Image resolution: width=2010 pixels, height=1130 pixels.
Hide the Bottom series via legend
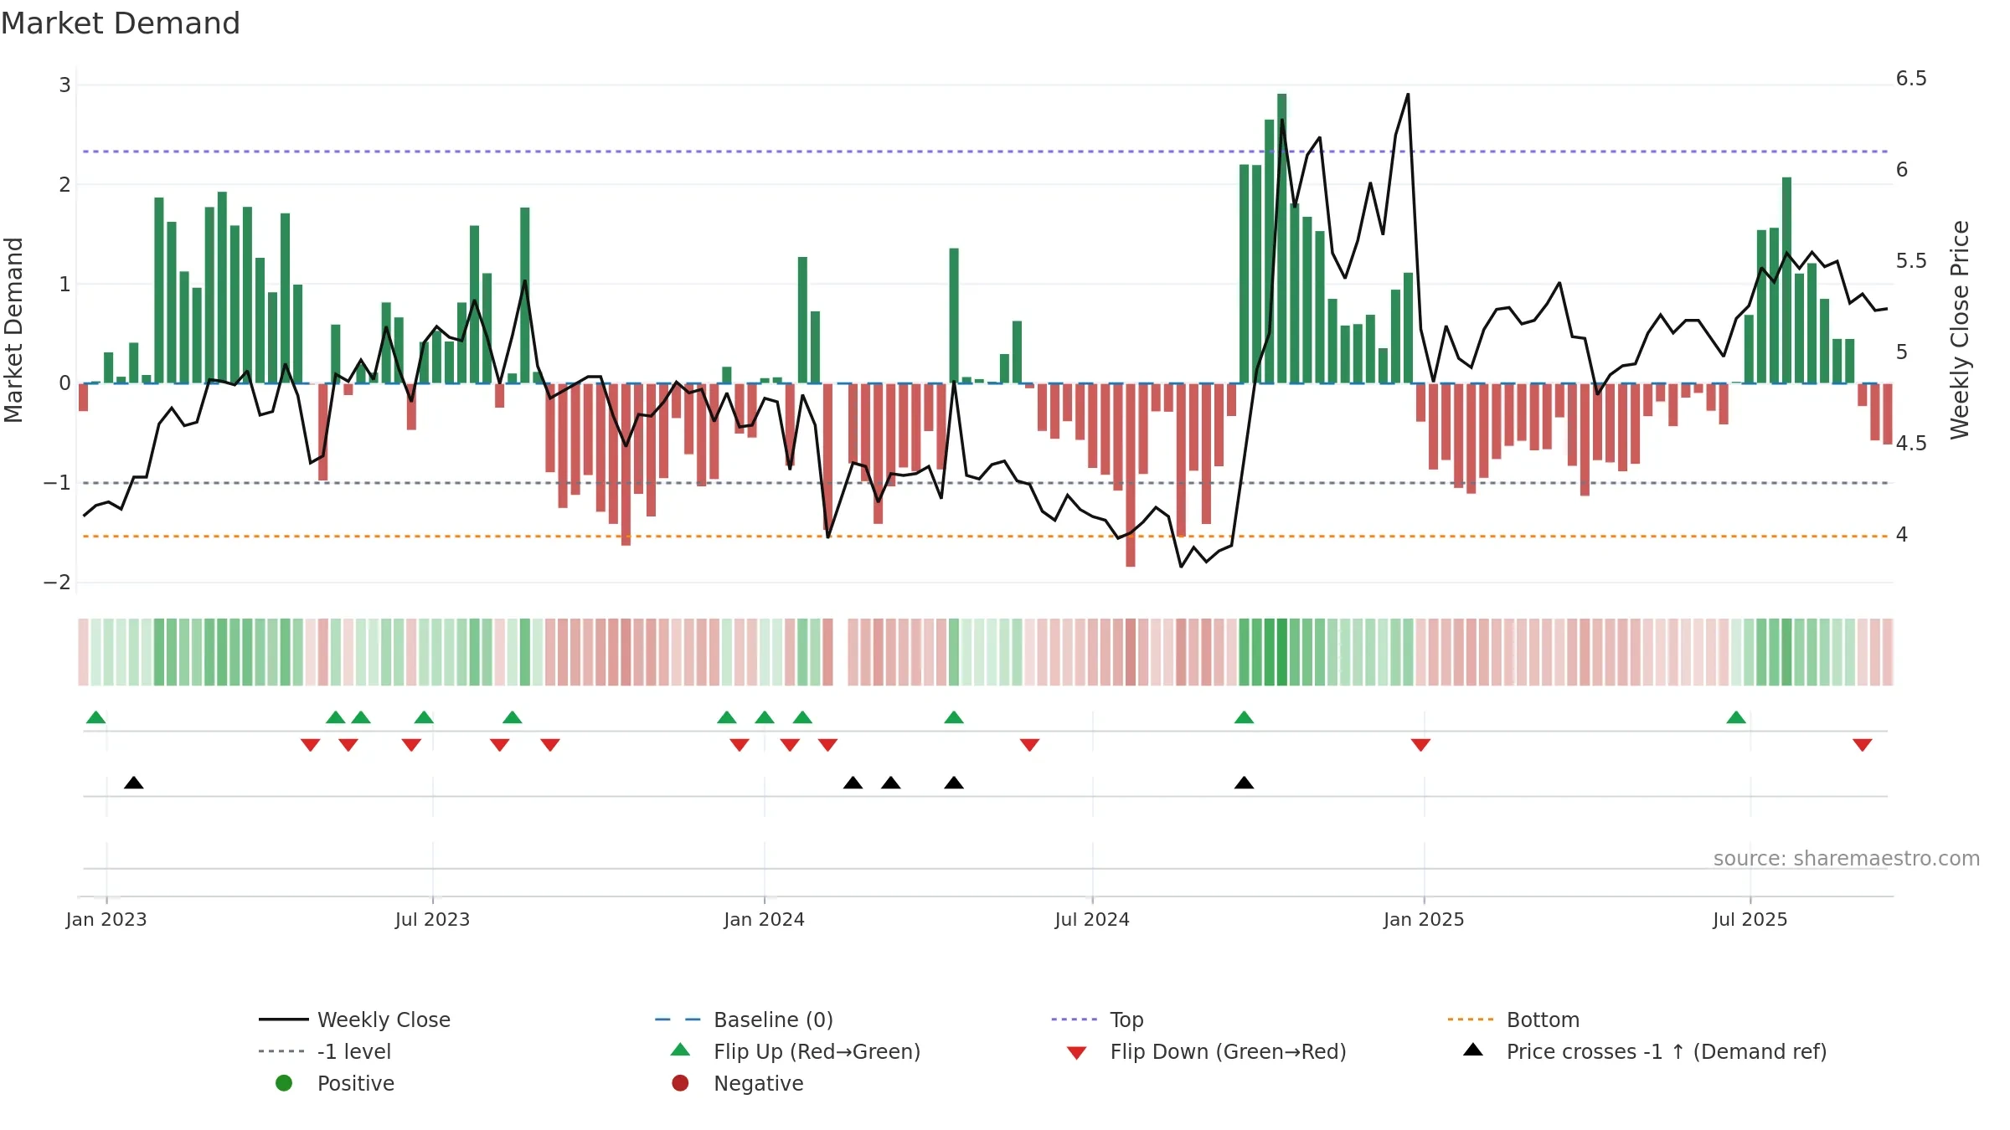(1513, 1020)
